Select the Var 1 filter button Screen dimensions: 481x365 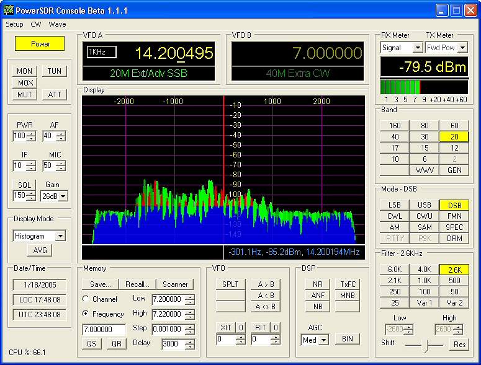425,303
